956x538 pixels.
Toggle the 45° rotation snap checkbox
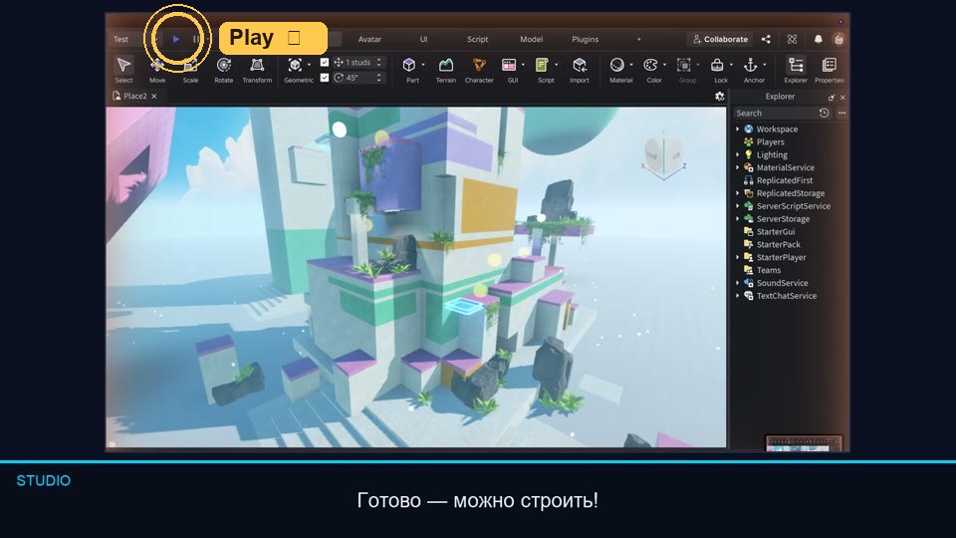coord(325,78)
